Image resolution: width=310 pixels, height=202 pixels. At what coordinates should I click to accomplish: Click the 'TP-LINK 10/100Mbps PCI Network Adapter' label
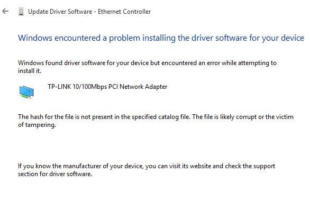click(x=107, y=87)
